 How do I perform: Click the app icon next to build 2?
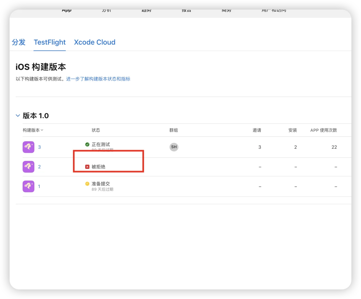point(28,167)
